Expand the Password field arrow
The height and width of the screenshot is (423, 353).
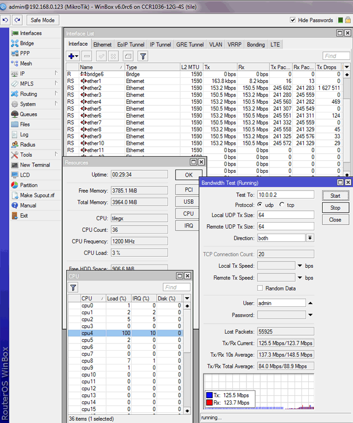[x=311, y=315]
